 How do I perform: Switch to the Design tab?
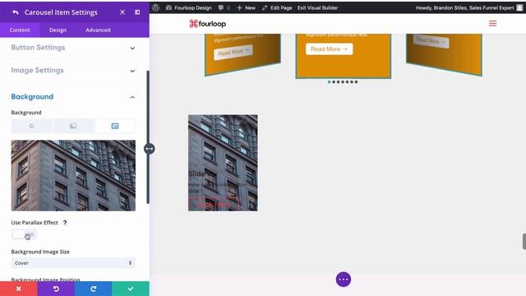(x=58, y=30)
